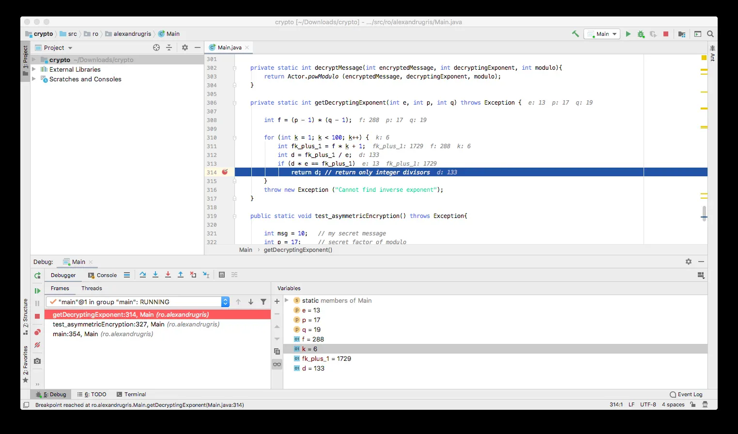Open the Event Log
The image size is (738, 434).
click(686, 394)
